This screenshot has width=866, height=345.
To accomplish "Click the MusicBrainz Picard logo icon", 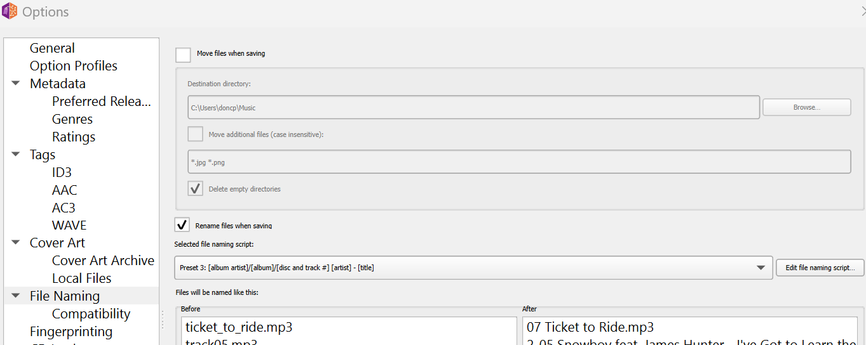I will [x=10, y=11].
